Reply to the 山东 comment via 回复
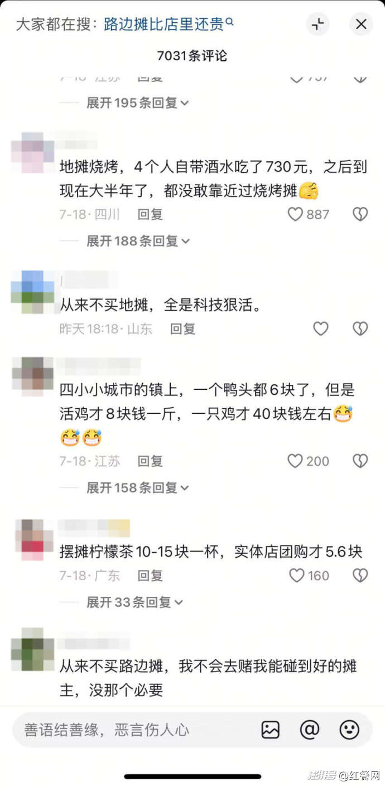Screen dimensions: 385x787 183,329
